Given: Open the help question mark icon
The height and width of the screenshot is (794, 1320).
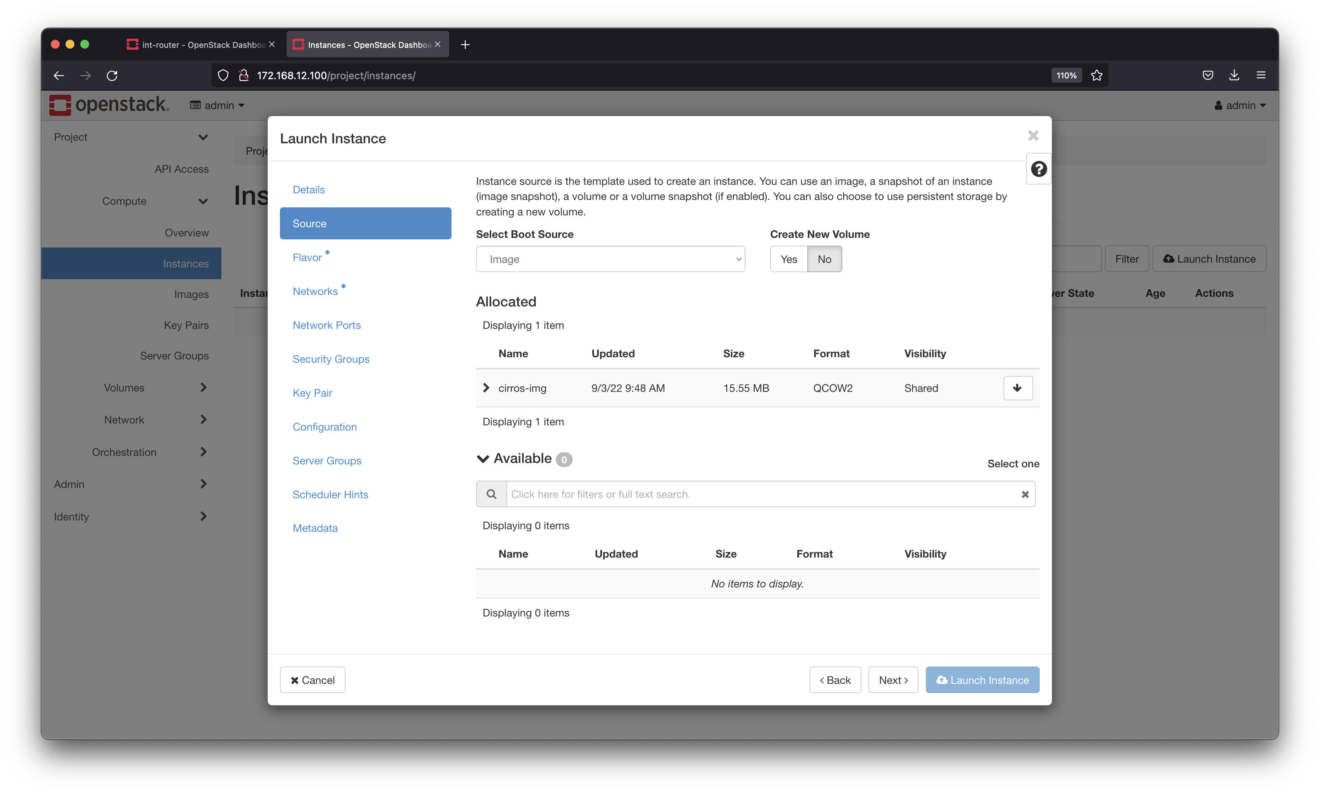Looking at the screenshot, I should click(1038, 169).
